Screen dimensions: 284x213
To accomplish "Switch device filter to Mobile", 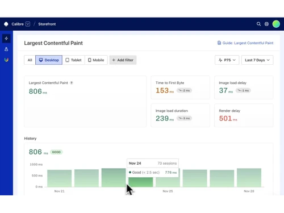I will [x=96, y=60].
